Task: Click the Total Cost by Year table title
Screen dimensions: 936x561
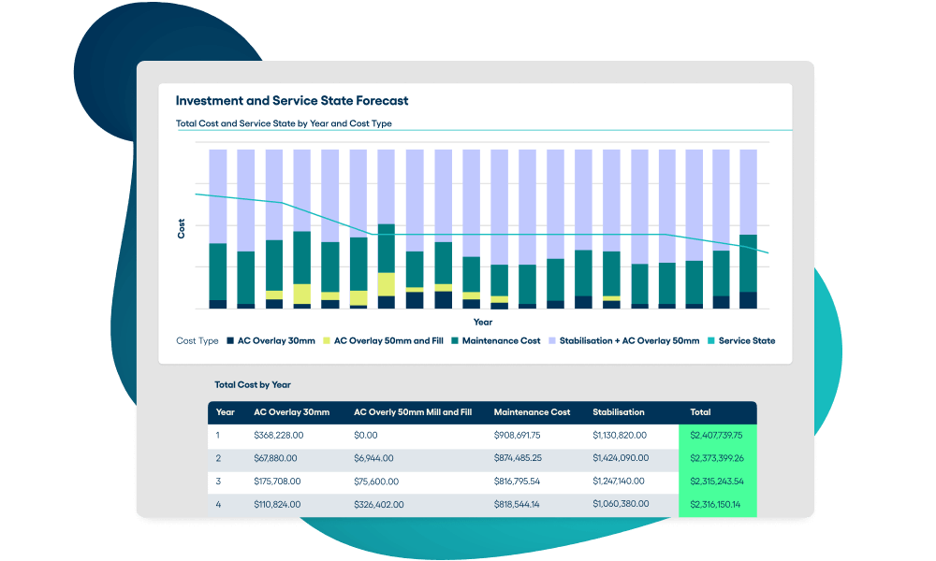Action: pos(253,384)
